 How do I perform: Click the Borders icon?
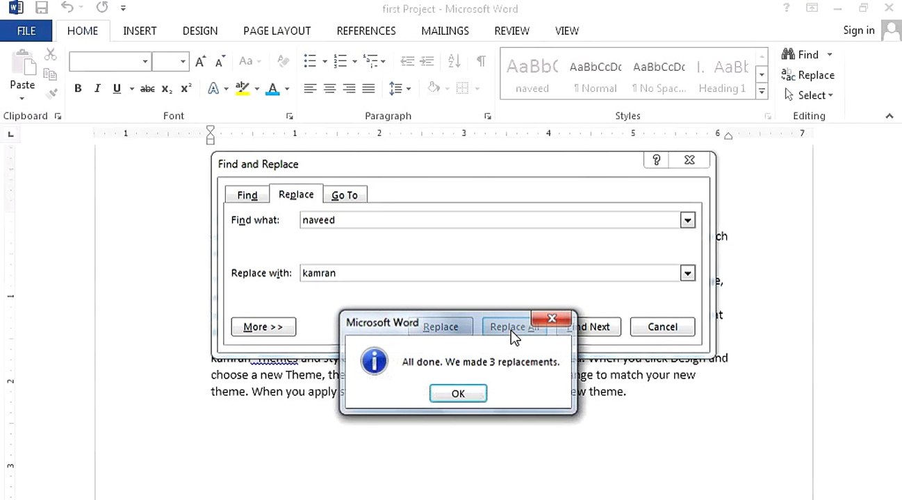(x=462, y=88)
